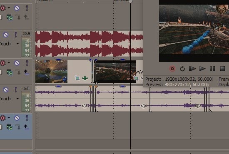Viewport: 229px width, 154px height.
Task: Click the Record button in preview
Action: (172, 69)
